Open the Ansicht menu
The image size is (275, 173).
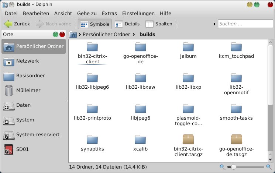[x=63, y=14]
